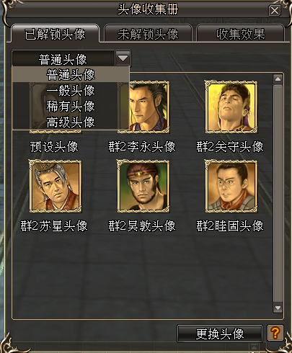Select the 群2关守 portrait
292x353 pixels.
[x=231, y=107]
